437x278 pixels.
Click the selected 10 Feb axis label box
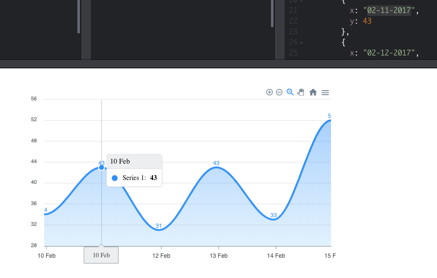pos(101,255)
